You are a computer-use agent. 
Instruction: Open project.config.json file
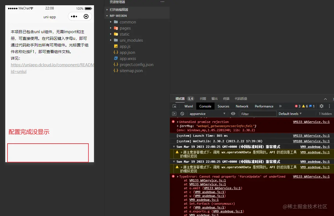point(136,65)
